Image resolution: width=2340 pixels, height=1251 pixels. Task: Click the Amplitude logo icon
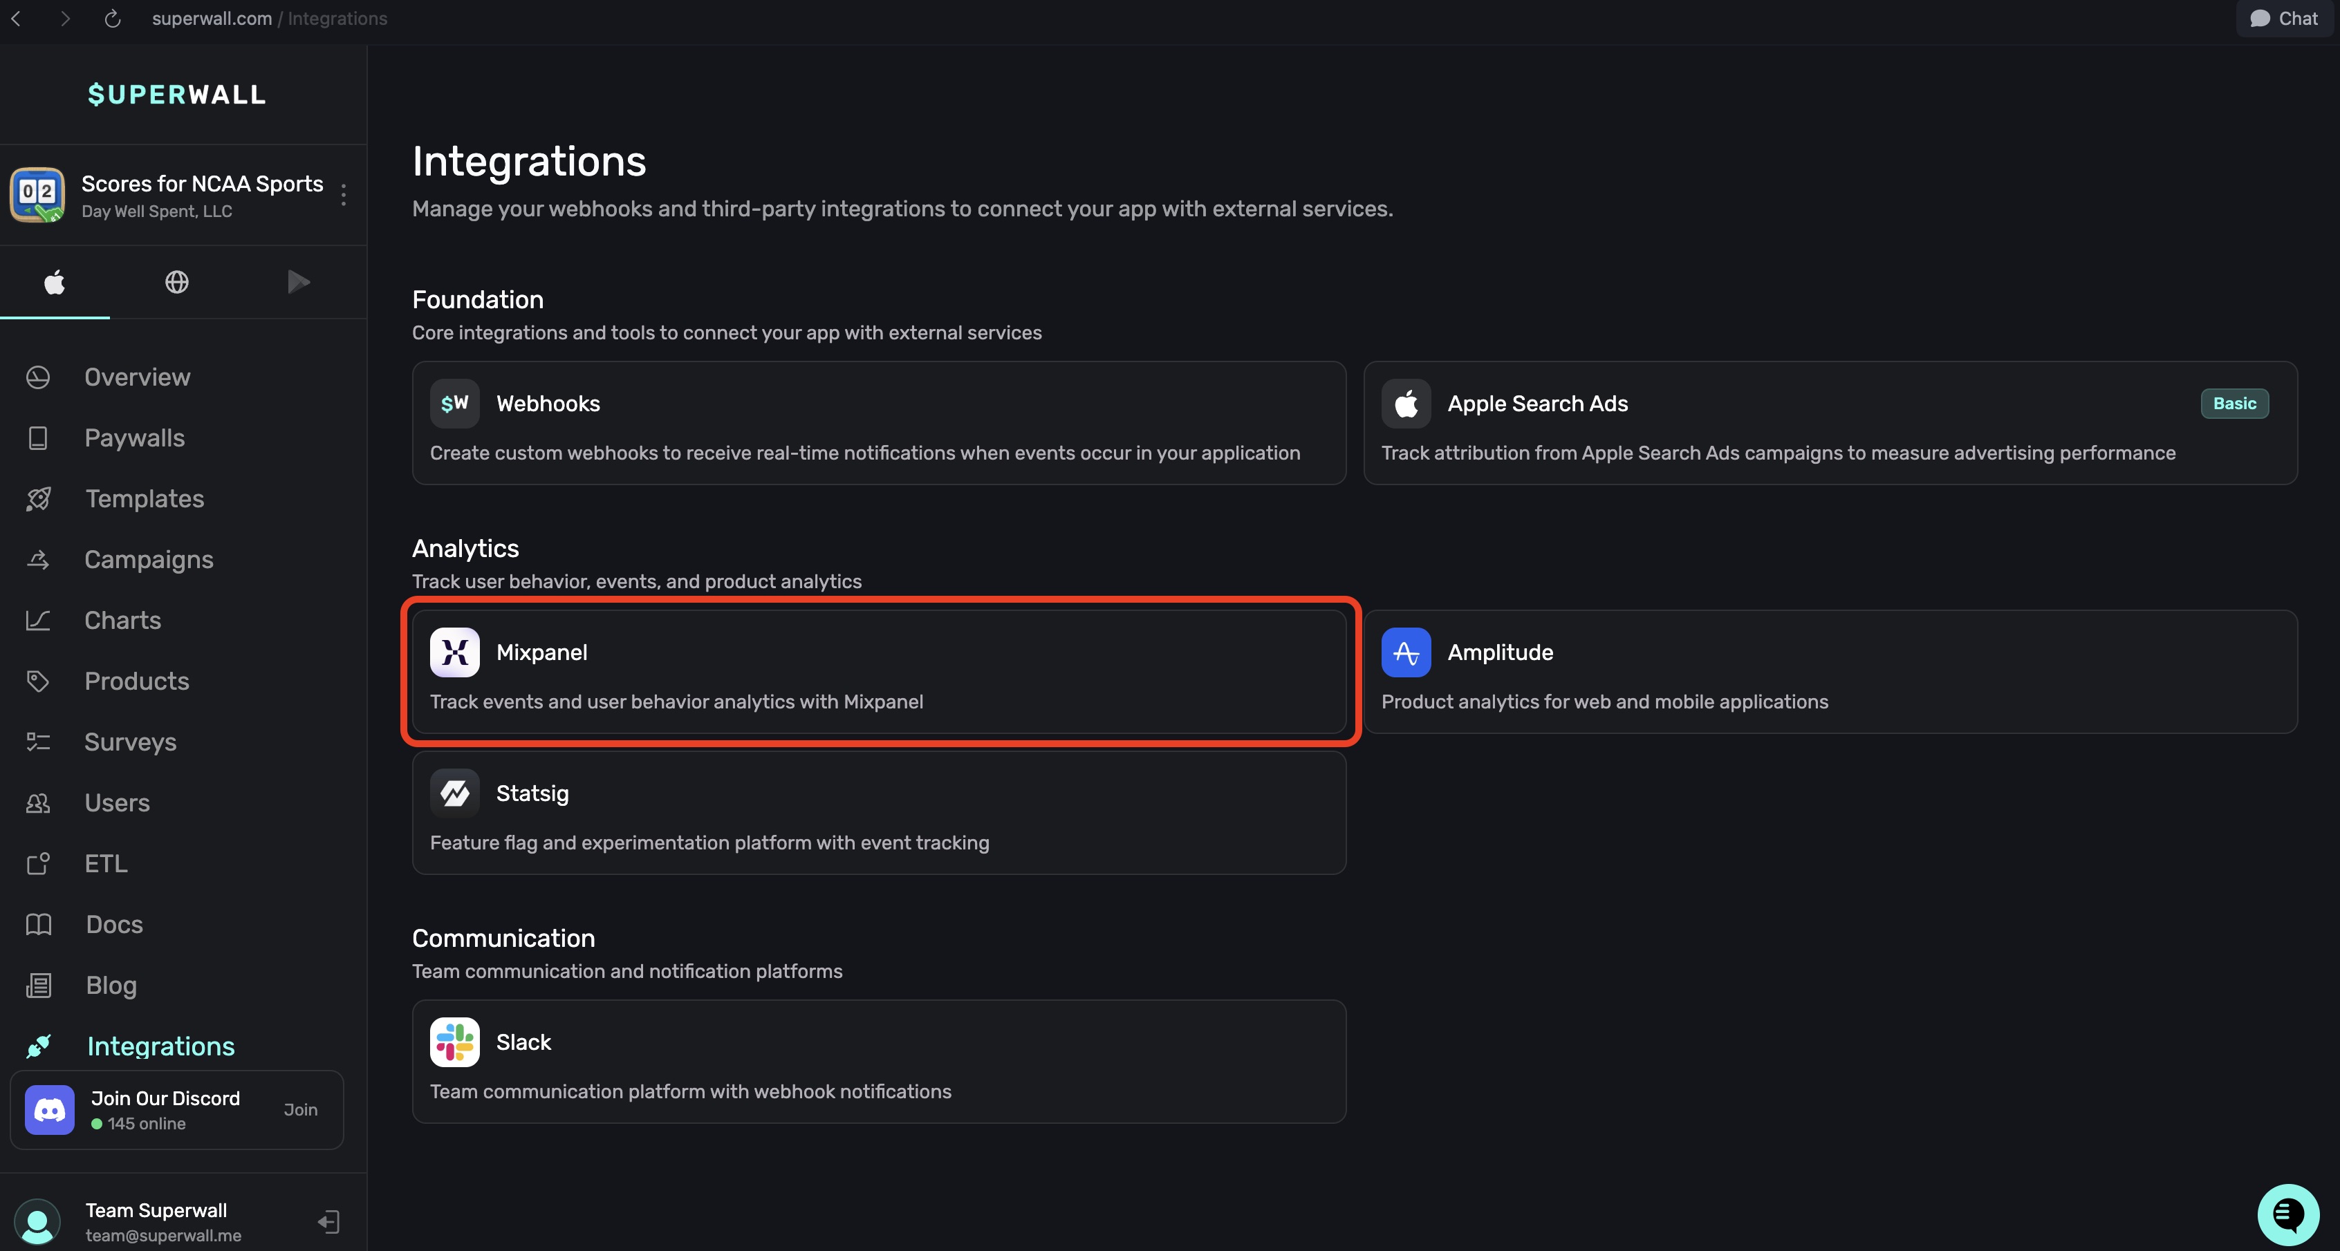[1405, 652]
